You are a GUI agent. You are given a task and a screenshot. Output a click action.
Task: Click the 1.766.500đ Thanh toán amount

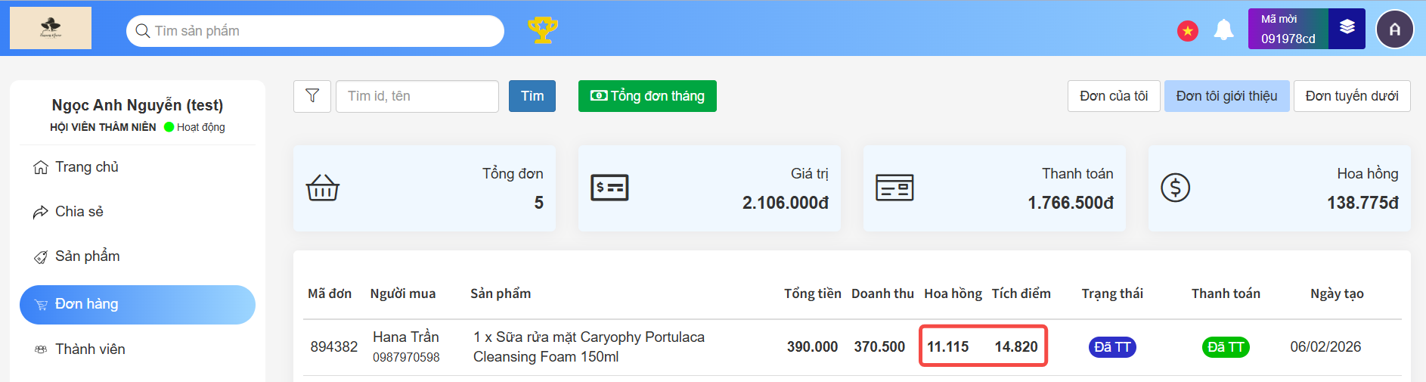(x=1071, y=203)
